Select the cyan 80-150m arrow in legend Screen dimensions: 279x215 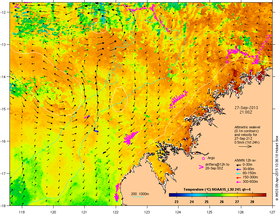238,173
